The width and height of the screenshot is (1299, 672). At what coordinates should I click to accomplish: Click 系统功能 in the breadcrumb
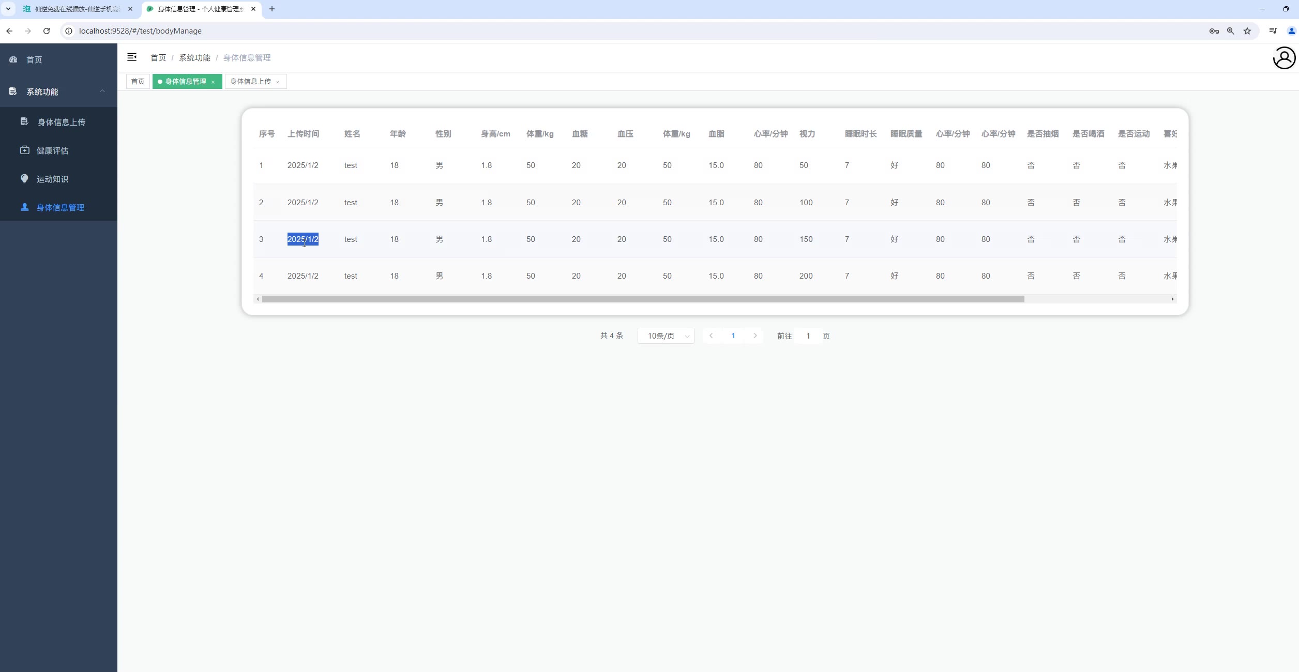[194, 58]
